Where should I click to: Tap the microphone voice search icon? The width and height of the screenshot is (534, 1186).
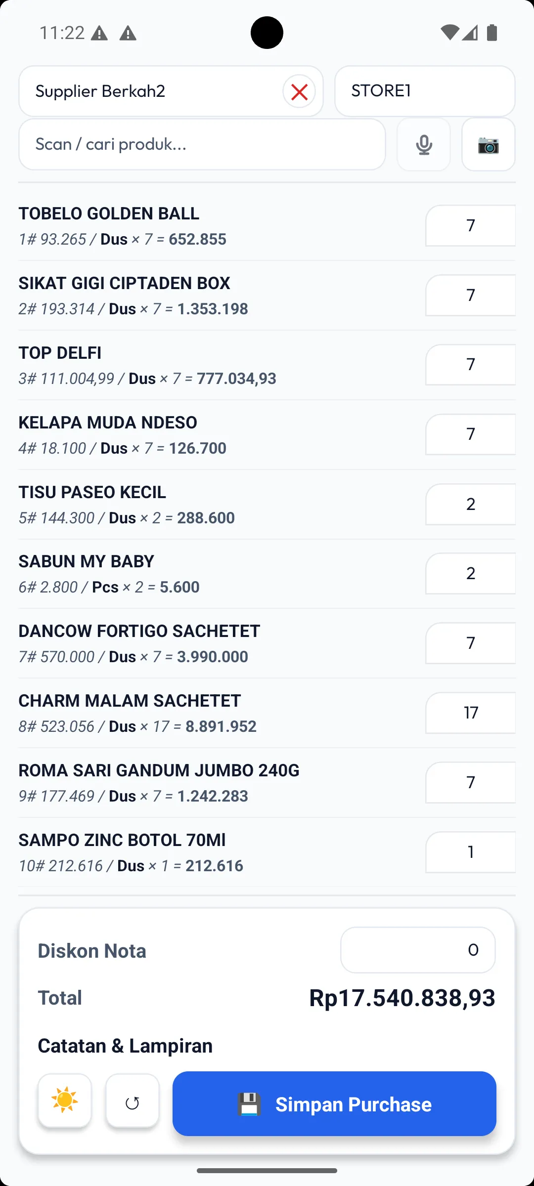tap(424, 145)
